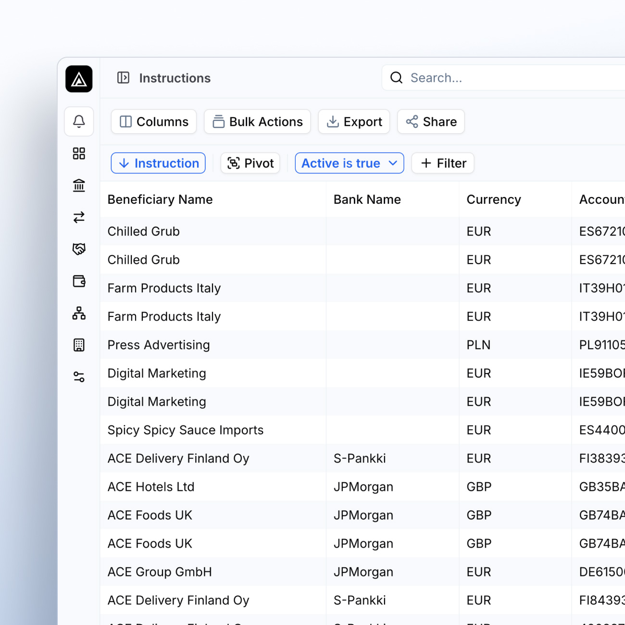Click the triangle app logo icon
The image size is (625, 625).
(x=79, y=79)
